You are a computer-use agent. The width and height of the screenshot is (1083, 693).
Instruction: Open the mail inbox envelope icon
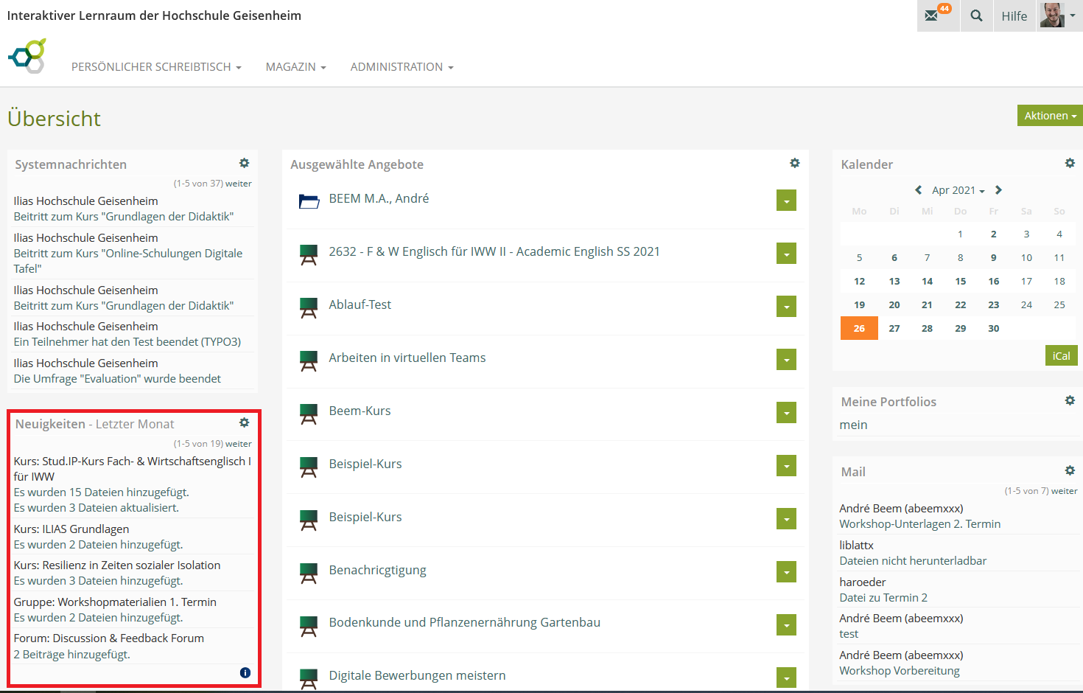click(x=933, y=15)
